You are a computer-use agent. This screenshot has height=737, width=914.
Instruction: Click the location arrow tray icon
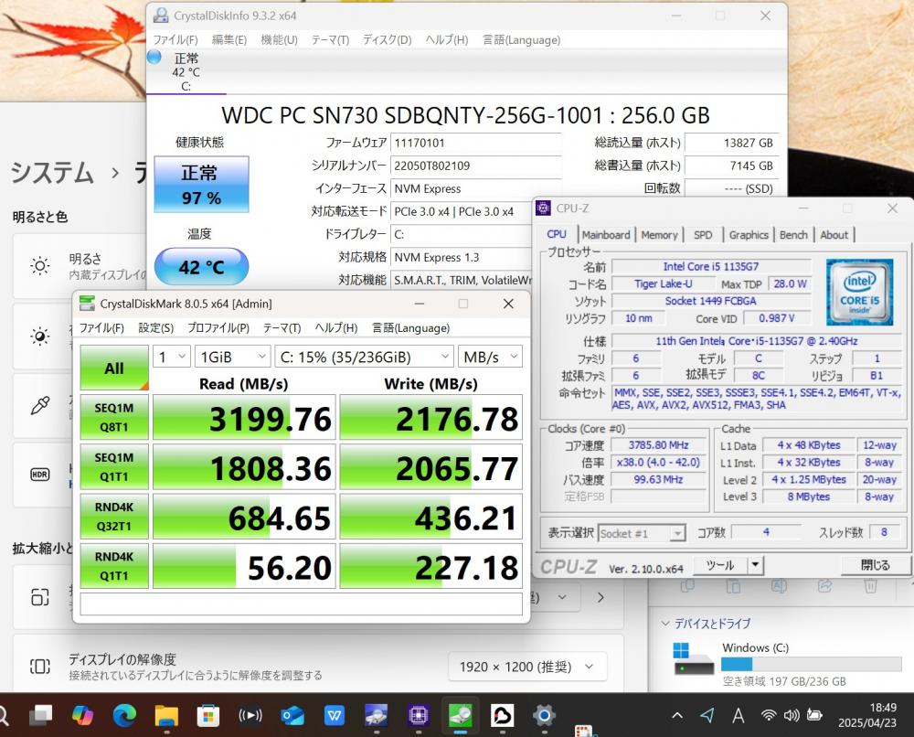pyautogui.click(x=707, y=715)
